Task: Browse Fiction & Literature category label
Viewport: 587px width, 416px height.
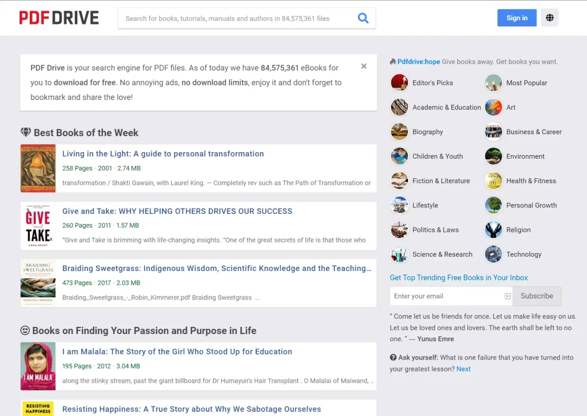Action: point(441,181)
